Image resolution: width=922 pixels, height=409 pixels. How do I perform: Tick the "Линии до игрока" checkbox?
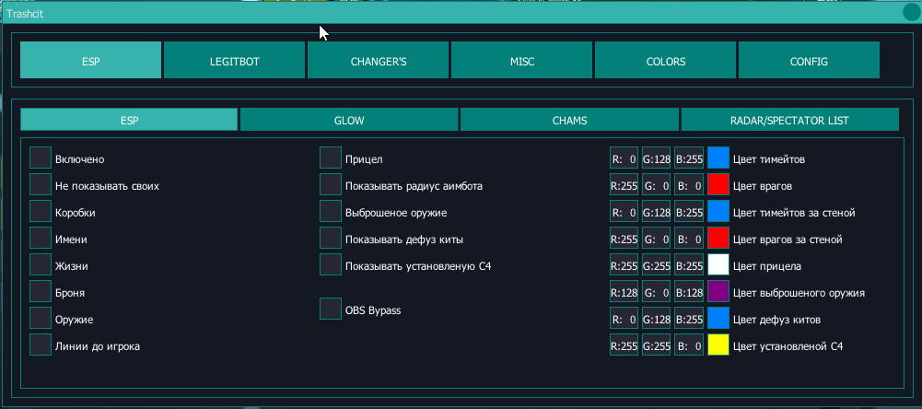(41, 345)
